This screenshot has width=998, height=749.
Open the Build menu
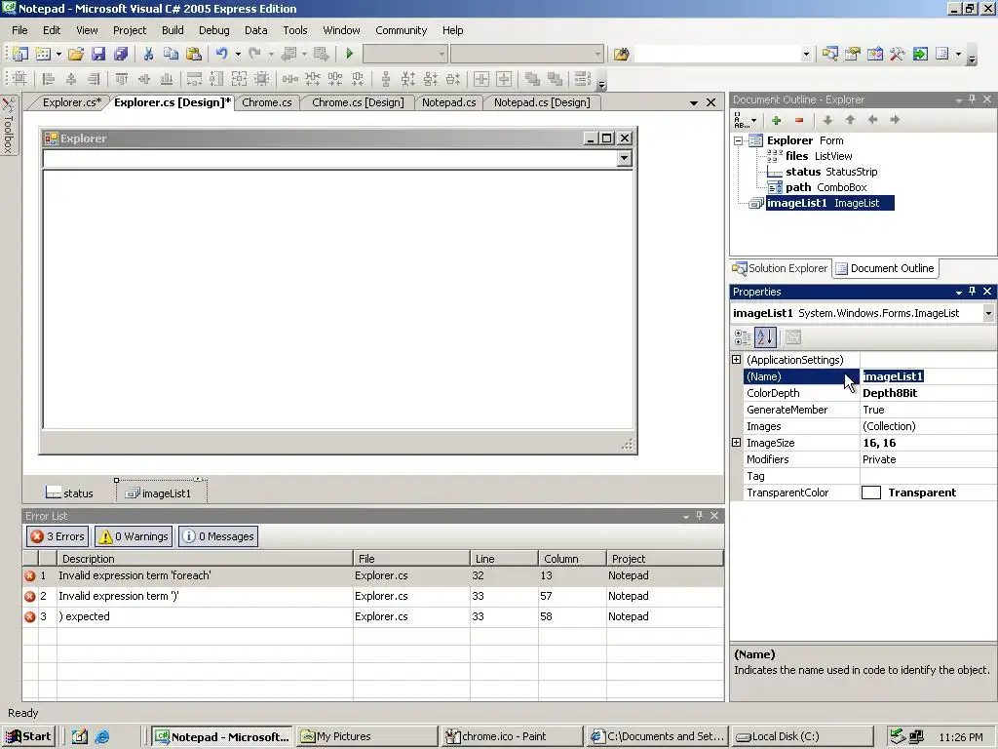click(173, 30)
